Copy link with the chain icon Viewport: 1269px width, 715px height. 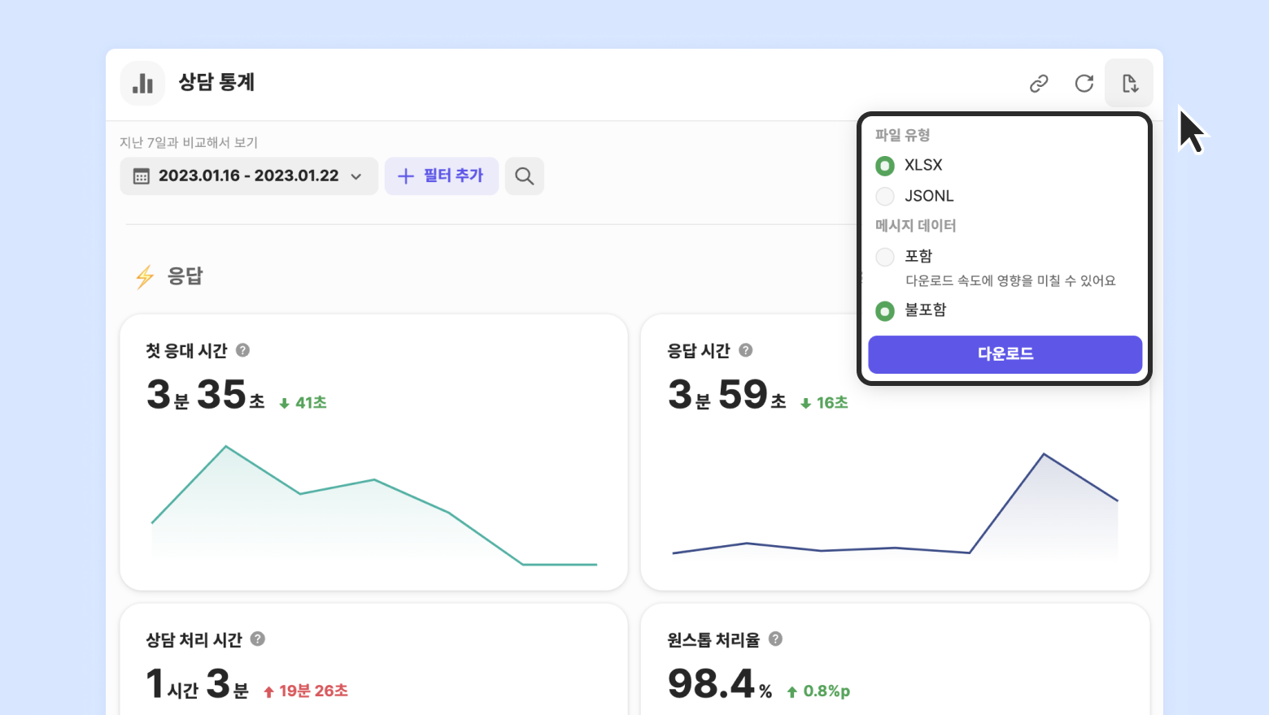click(x=1039, y=84)
